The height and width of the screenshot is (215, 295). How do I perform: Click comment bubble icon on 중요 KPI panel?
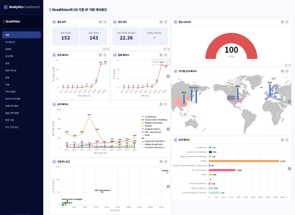click(x=105, y=22)
